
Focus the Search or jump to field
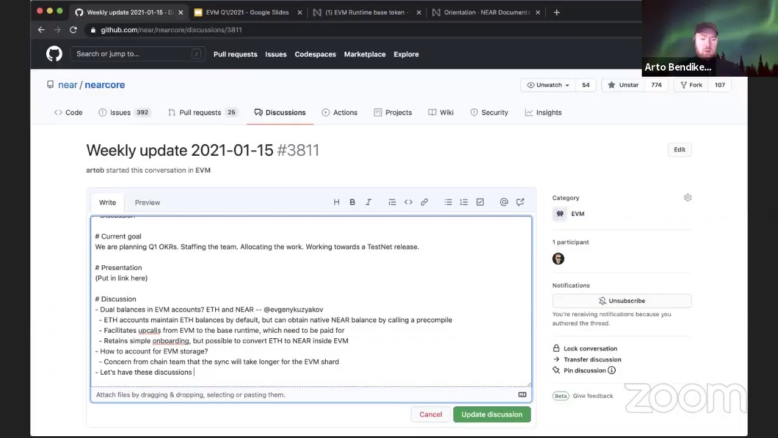coord(137,54)
